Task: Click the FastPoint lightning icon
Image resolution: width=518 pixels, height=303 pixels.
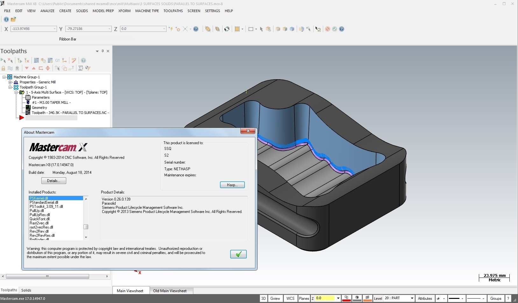Action: [x=171, y=29]
